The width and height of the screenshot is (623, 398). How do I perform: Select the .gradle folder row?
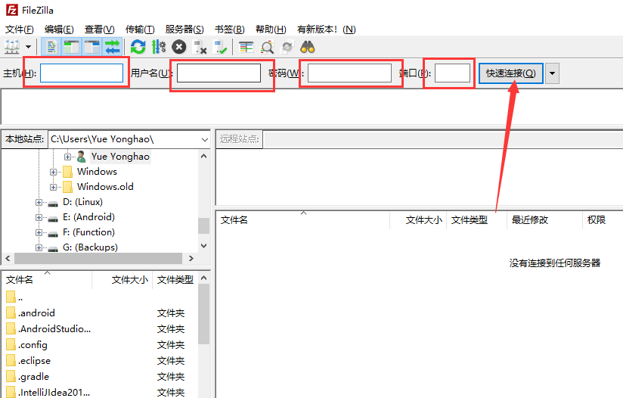[x=100, y=377]
